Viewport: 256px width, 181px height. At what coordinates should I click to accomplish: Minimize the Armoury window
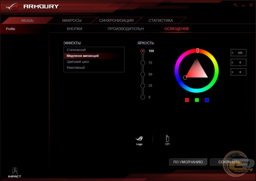243,6
